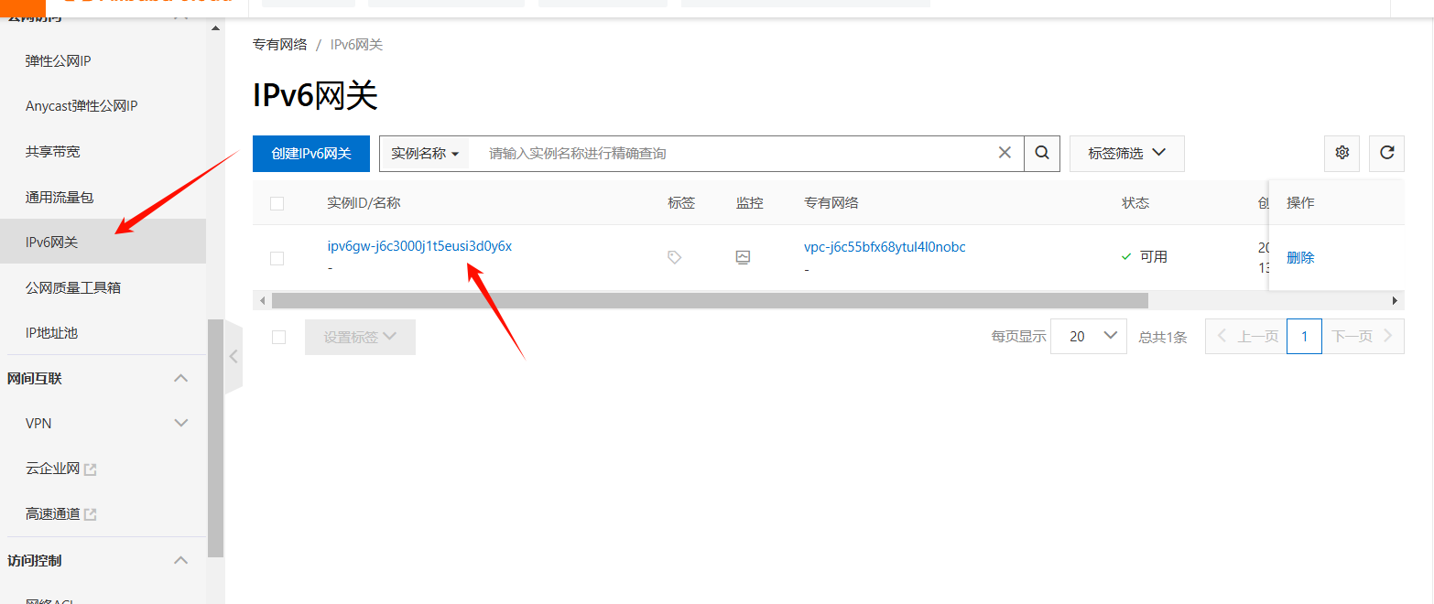Screen dimensions: 1434x604
Task: Click the 操作 column header
Action: click(1300, 203)
